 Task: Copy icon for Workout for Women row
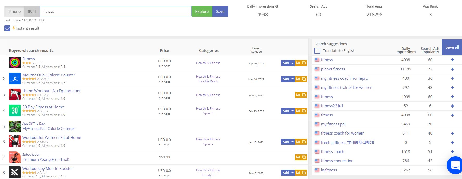(304, 142)
